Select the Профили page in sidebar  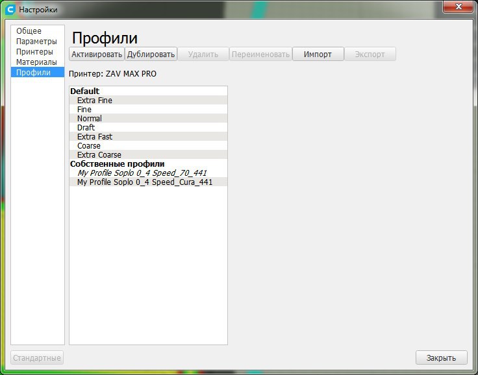pos(38,72)
